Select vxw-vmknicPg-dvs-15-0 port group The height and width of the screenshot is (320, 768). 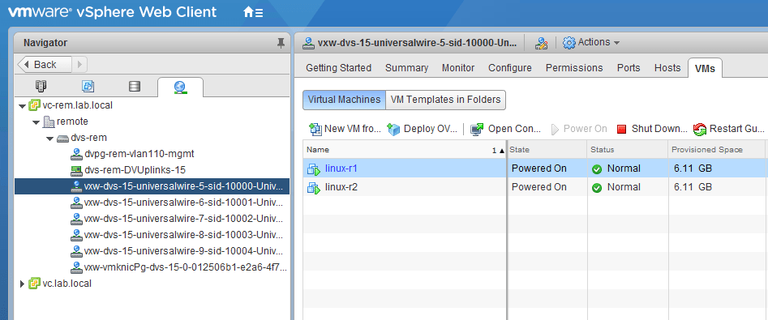click(x=186, y=267)
